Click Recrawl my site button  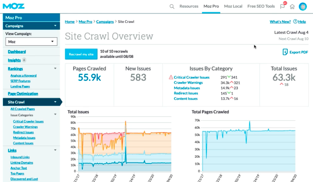click(81, 54)
